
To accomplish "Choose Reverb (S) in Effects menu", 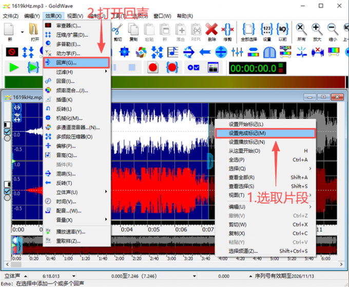I will [76, 173].
